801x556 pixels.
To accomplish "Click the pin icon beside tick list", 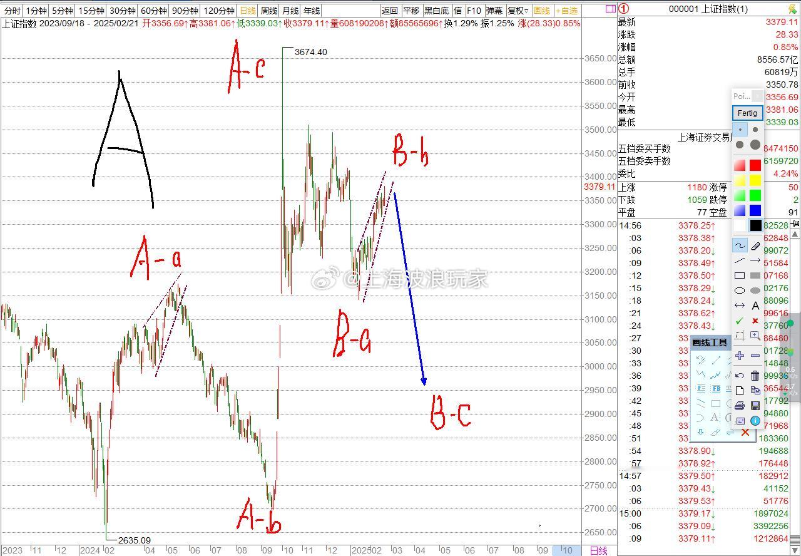I will [x=795, y=224].
